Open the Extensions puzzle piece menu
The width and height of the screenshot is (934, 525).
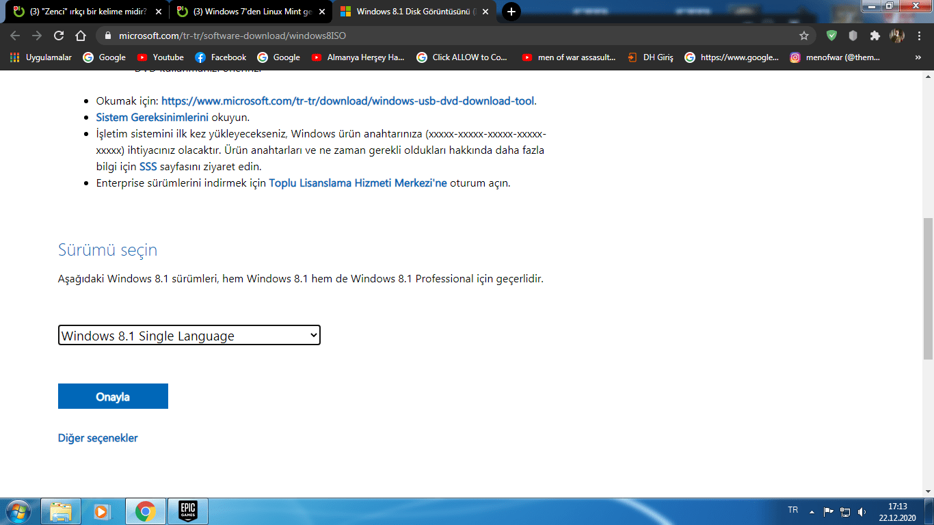pos(875,36)
